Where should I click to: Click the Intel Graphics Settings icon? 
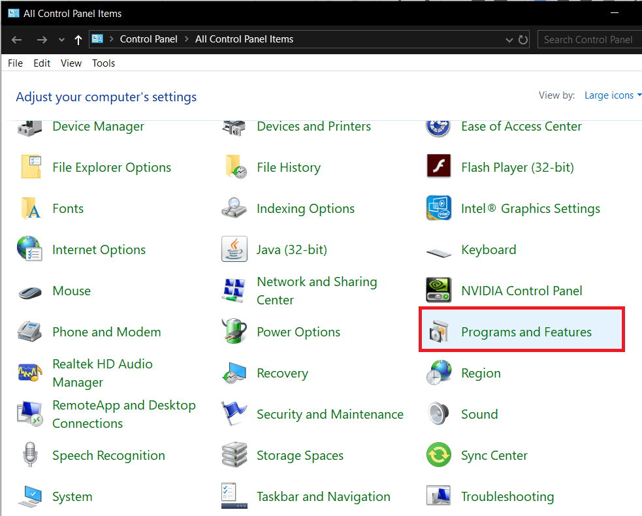pos(438,208)
